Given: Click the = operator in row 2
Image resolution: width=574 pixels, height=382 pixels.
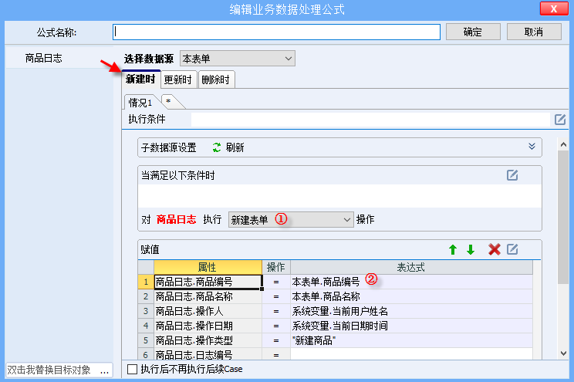Looking at the screenshot, I should click(x=276, y=296).
